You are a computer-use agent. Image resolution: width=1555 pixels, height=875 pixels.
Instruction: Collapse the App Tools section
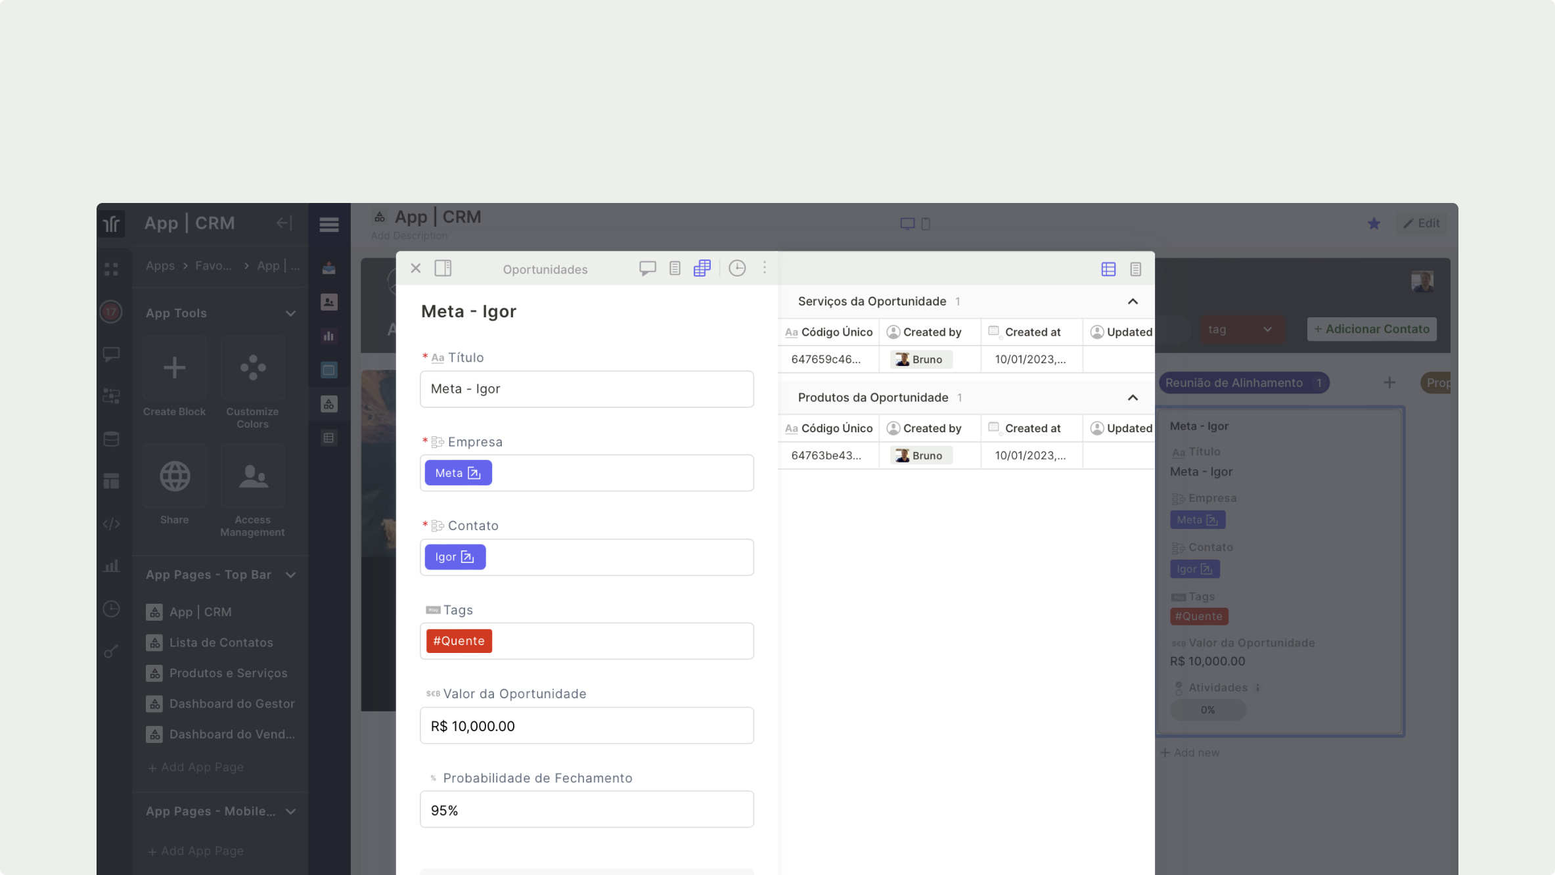click(290, 313)
